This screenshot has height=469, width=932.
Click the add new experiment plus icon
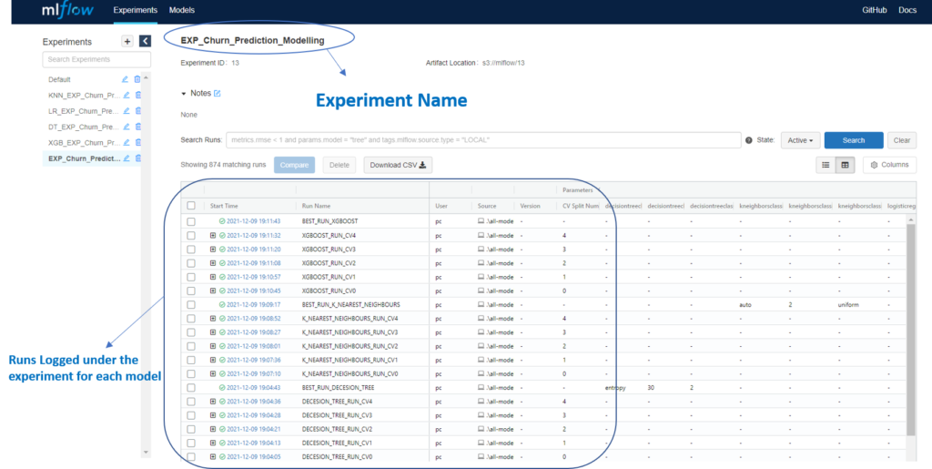point(127,41)
